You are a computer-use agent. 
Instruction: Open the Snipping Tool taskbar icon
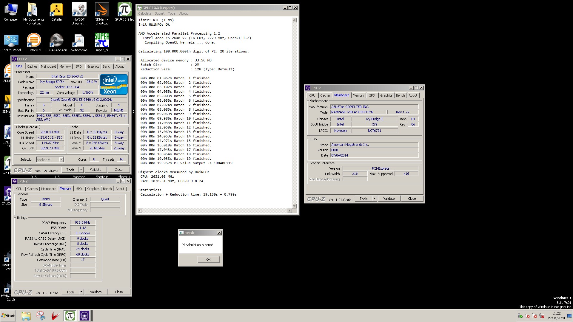(41, 316)
